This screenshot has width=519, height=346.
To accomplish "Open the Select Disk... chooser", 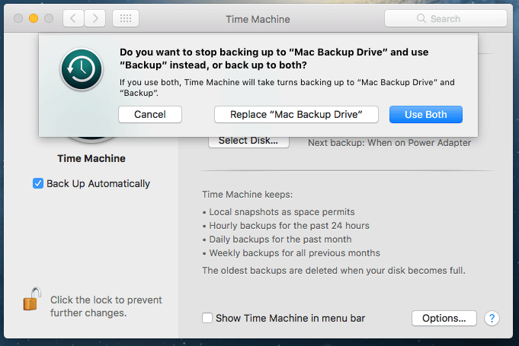I will (248, 141).
